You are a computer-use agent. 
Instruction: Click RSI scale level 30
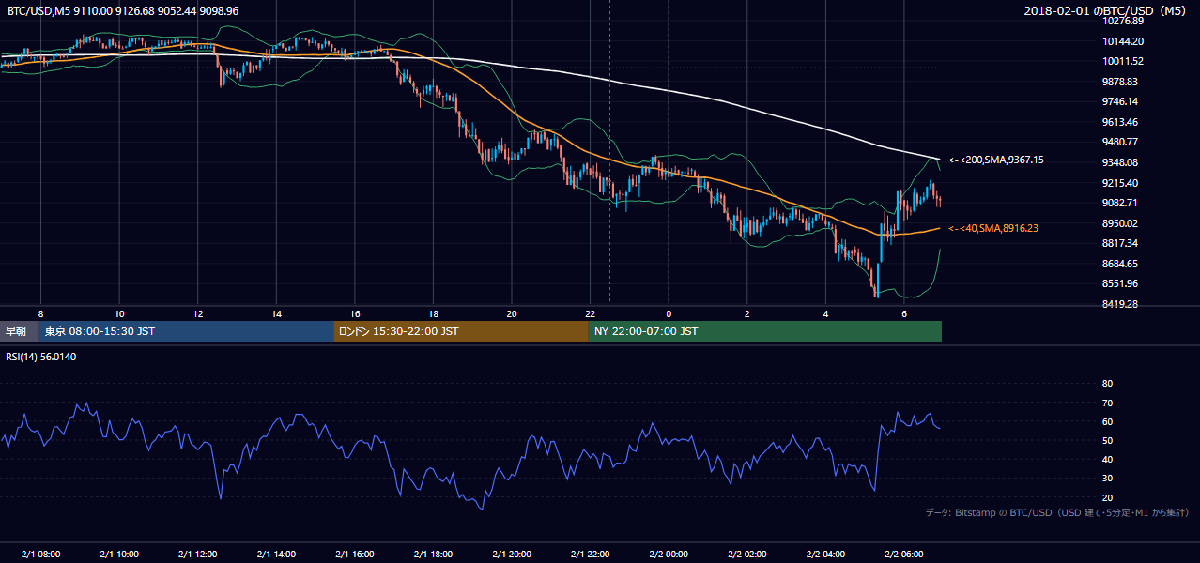pos(1107,478)
